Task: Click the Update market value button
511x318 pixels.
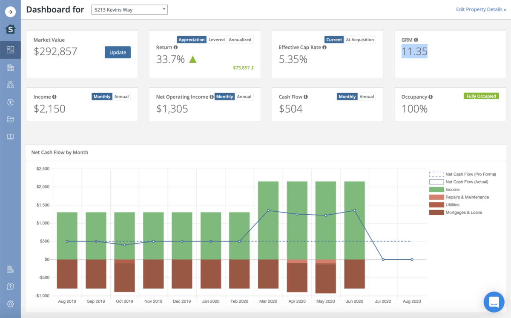Action: tap(118, 52)
